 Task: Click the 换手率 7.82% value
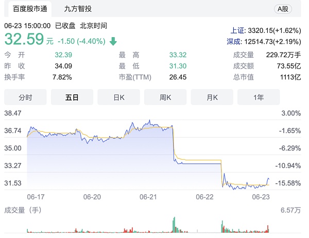tap(62, 77)
